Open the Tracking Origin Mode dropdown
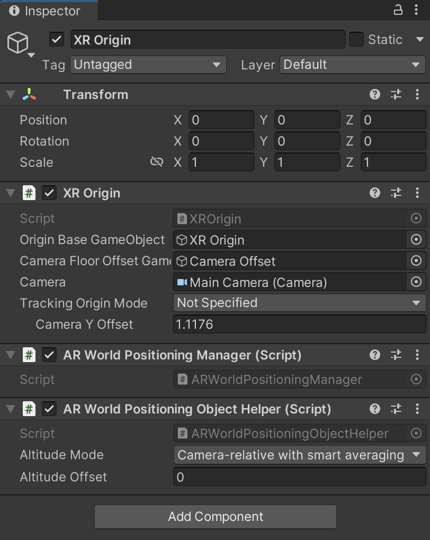The image size is (430, 540). click(x=299, y=303)
